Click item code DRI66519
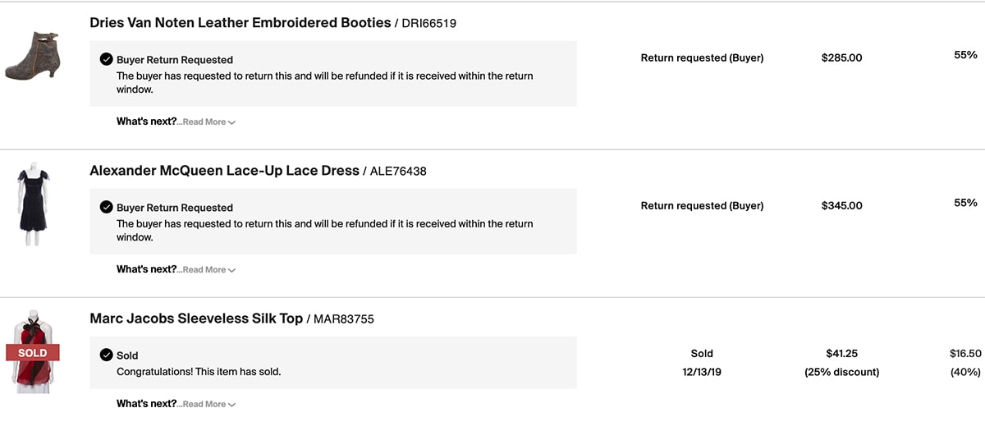This screenshot has width=985, height=431. tap(428, 24)
